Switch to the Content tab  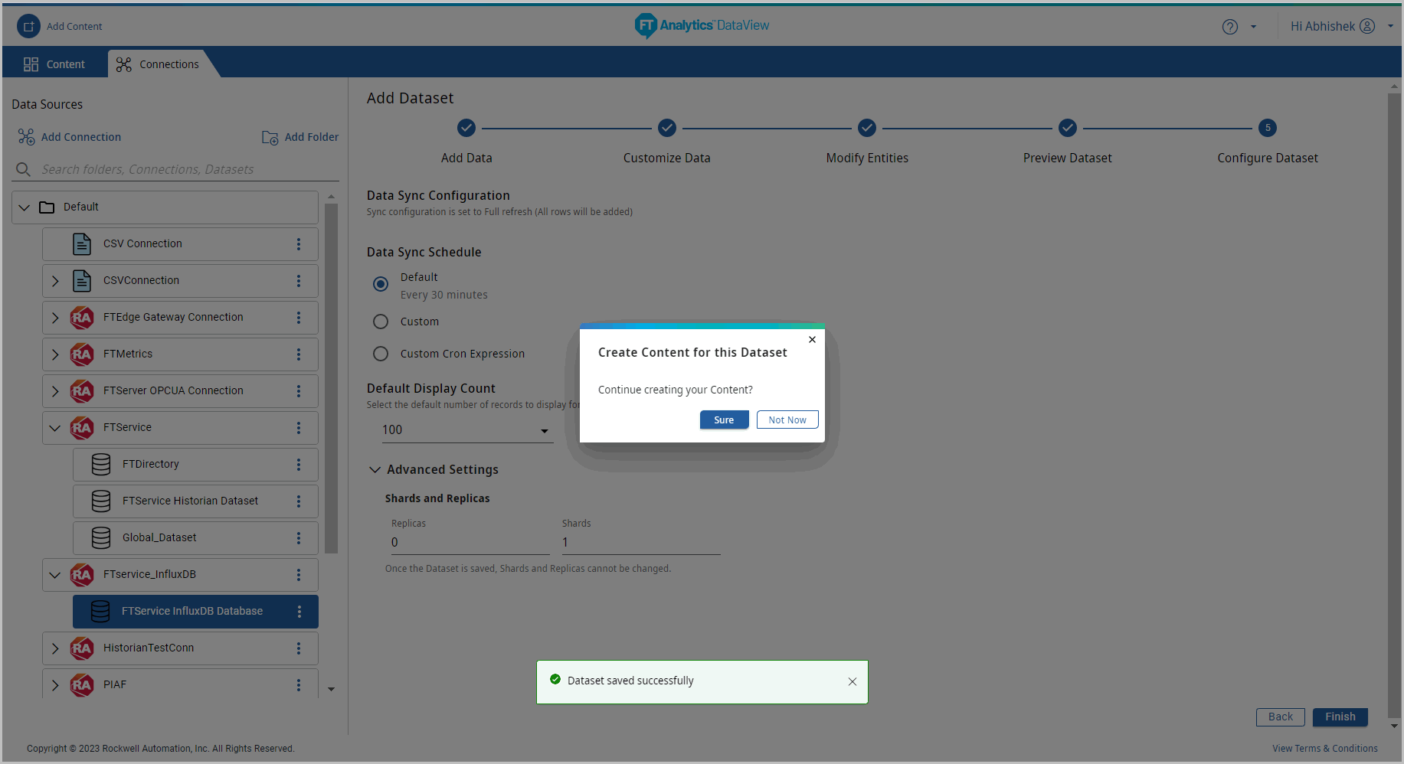click(x=54, y=64)
